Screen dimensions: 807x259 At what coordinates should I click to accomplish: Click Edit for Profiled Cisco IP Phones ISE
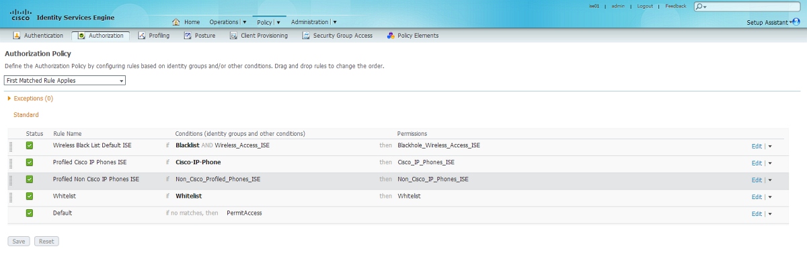pos(757,163)
